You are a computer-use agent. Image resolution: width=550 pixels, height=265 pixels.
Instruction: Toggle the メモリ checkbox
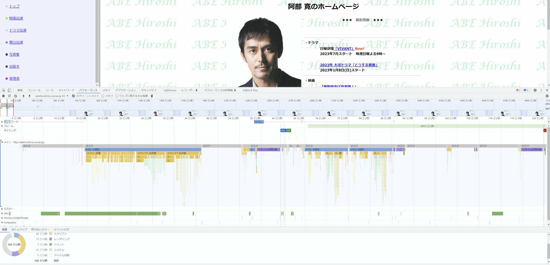click(103, 96)
